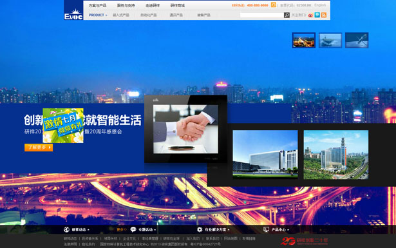Select the aircraft carrier banner thumbnail

pos(330,40)
